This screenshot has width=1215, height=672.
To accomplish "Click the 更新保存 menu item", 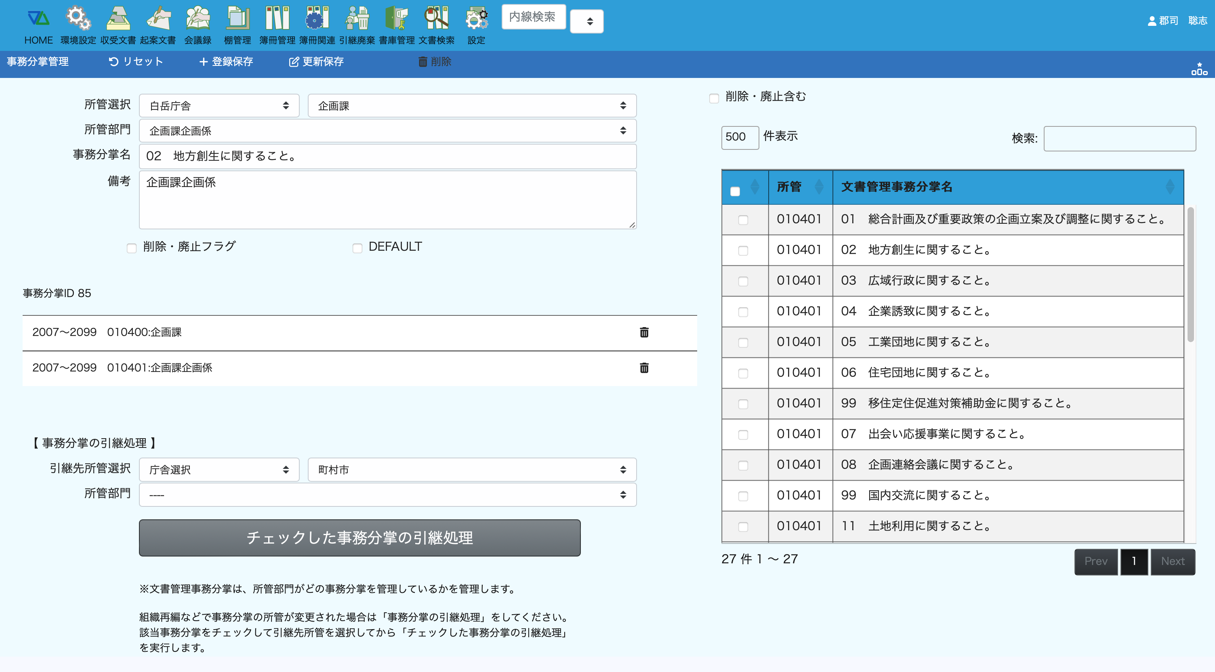I will [x=316, y=62].
